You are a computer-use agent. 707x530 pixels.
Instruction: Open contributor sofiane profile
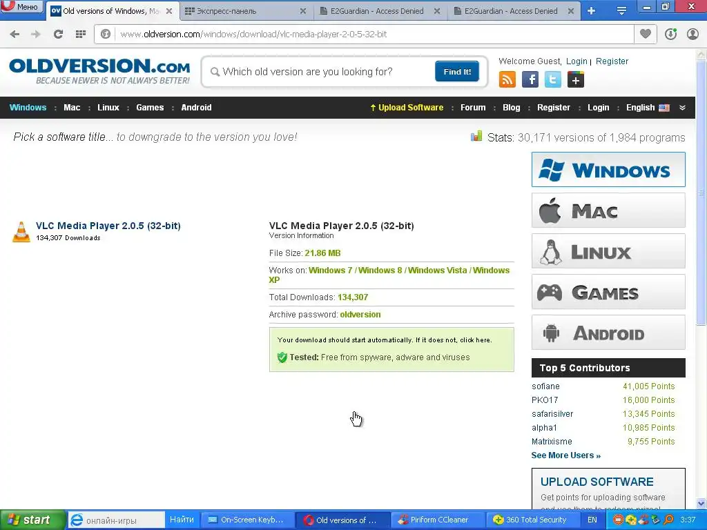[x=545, y=386]
